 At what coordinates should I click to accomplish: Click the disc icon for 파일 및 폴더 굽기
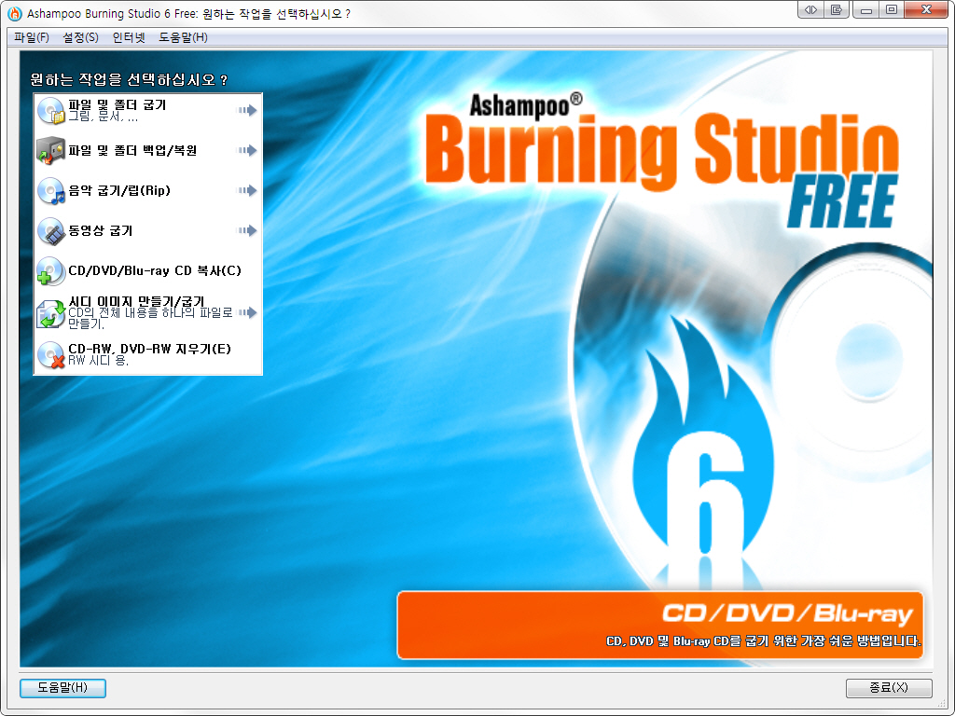(50, 111)
